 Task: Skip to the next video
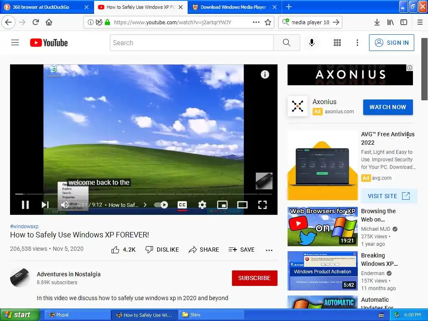(45, 205)
